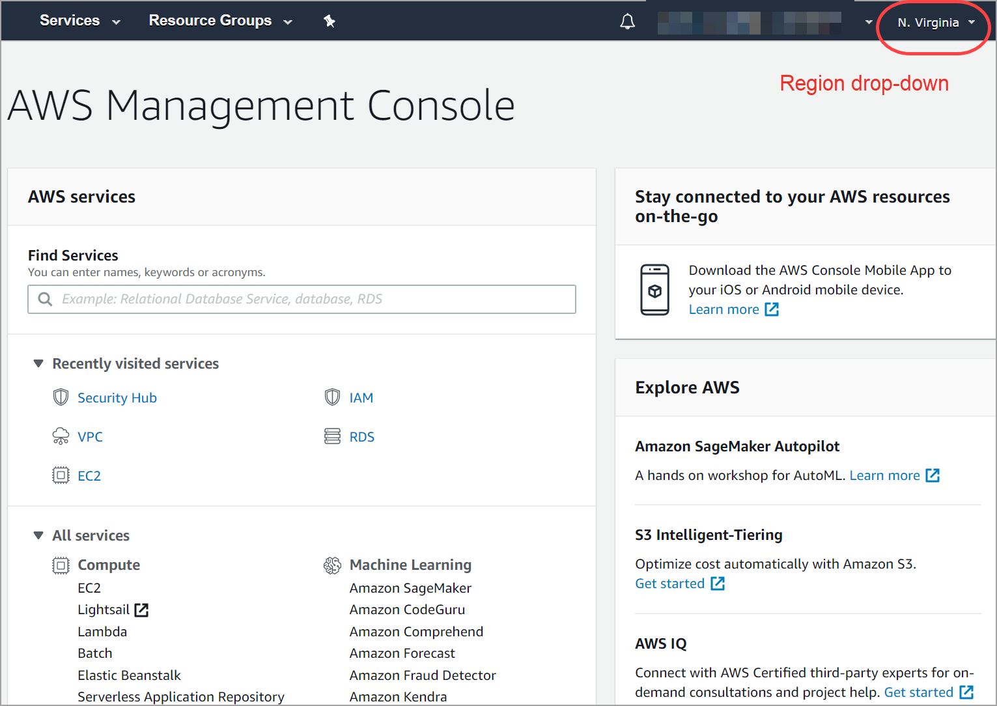Click the Find Services label
Screen dimensions: 997x706
[73, 255]
